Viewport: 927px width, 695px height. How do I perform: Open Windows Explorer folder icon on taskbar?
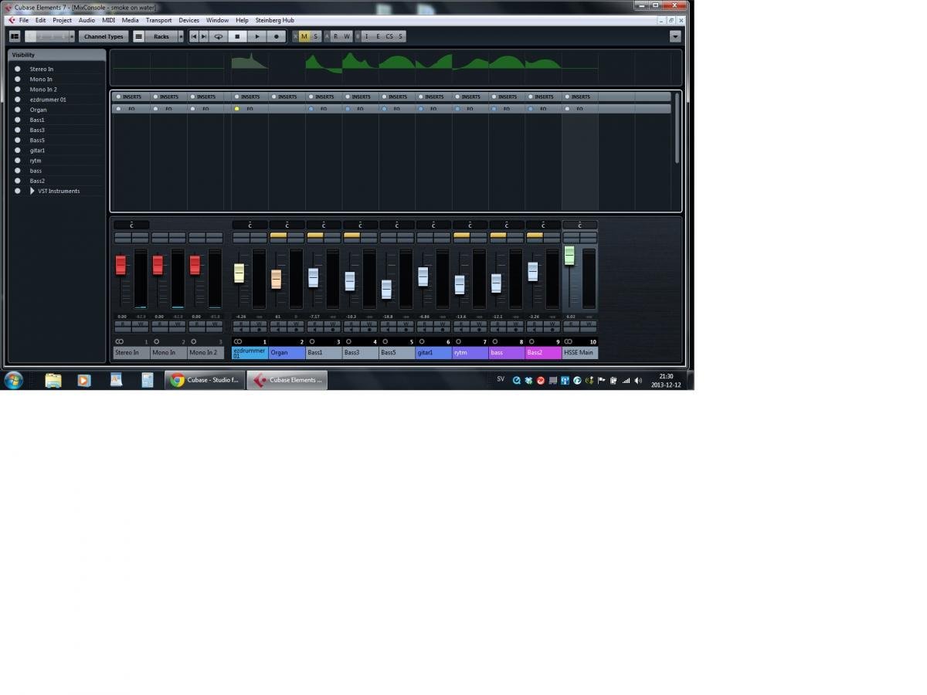click(53, 380)
